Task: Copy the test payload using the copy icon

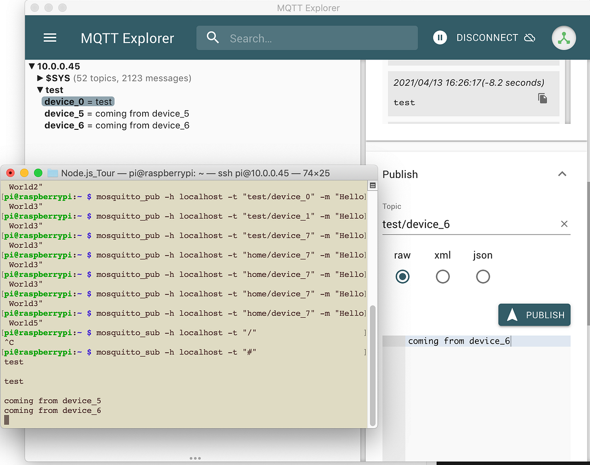Action: [542, 98]
